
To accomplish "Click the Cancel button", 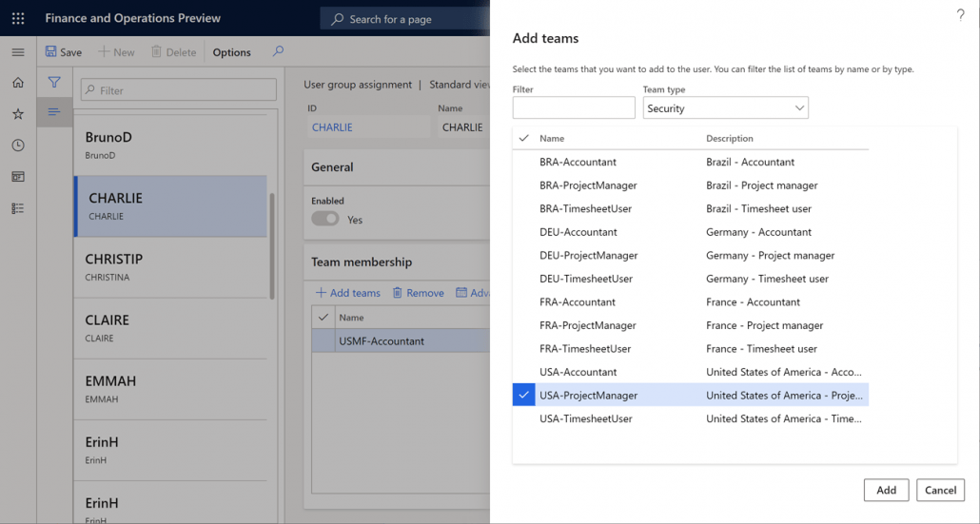I will click(940, 491).
